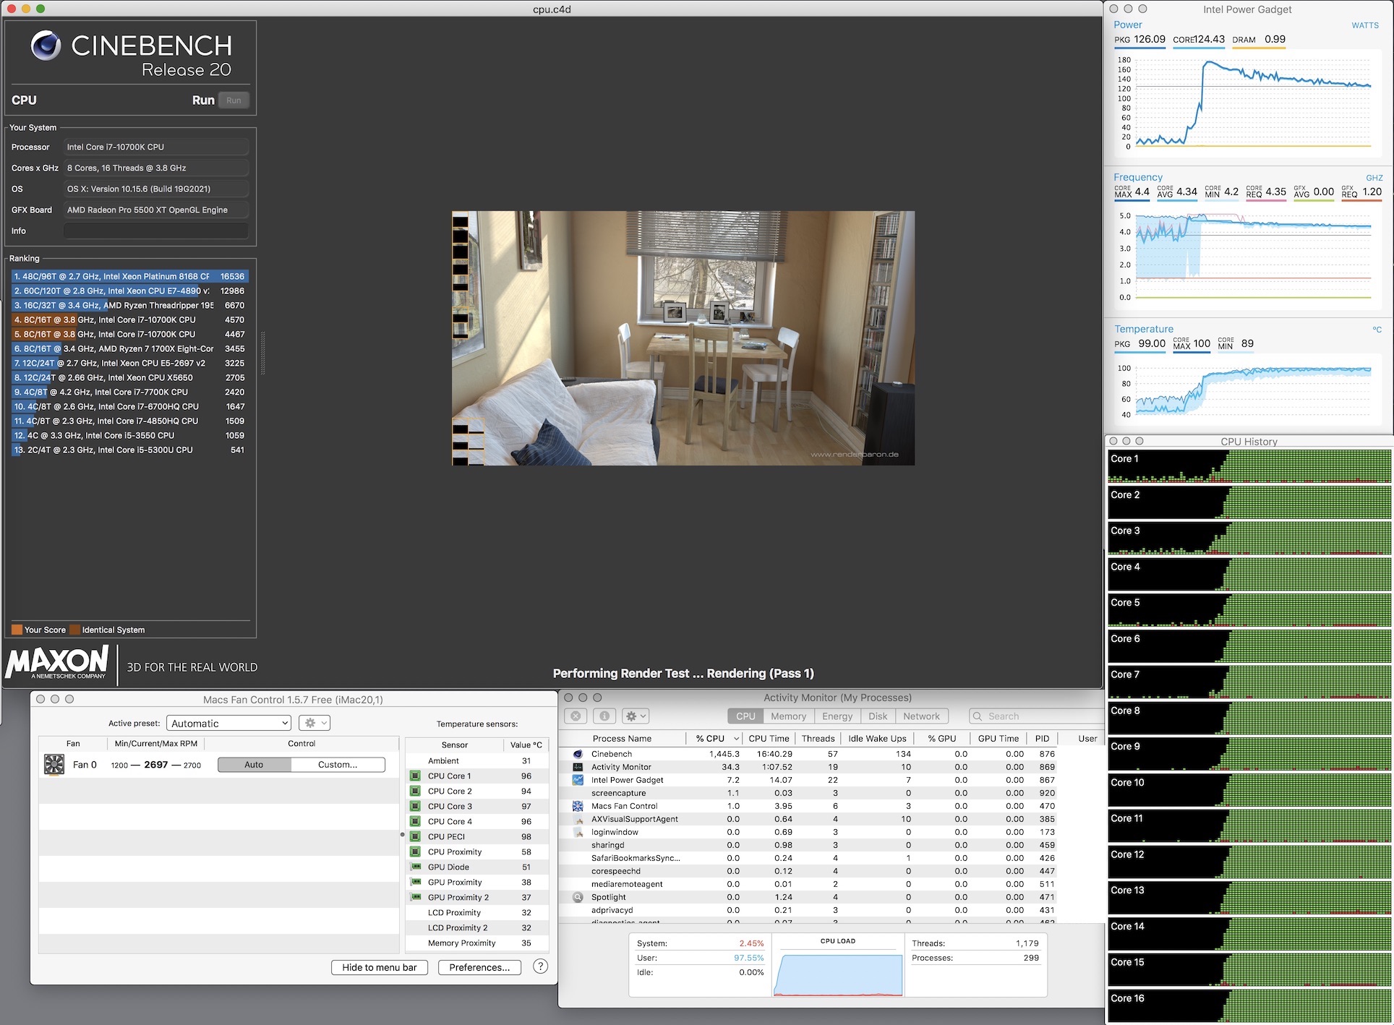Click the Run button in Cinebench
This screenshot has width=1394, height=1025.
point(234,100)
